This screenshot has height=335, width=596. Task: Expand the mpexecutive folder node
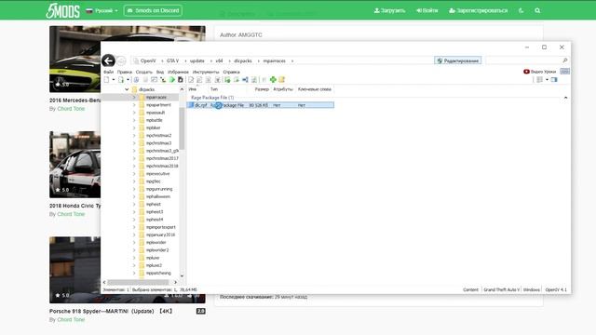tap(134, 174)
